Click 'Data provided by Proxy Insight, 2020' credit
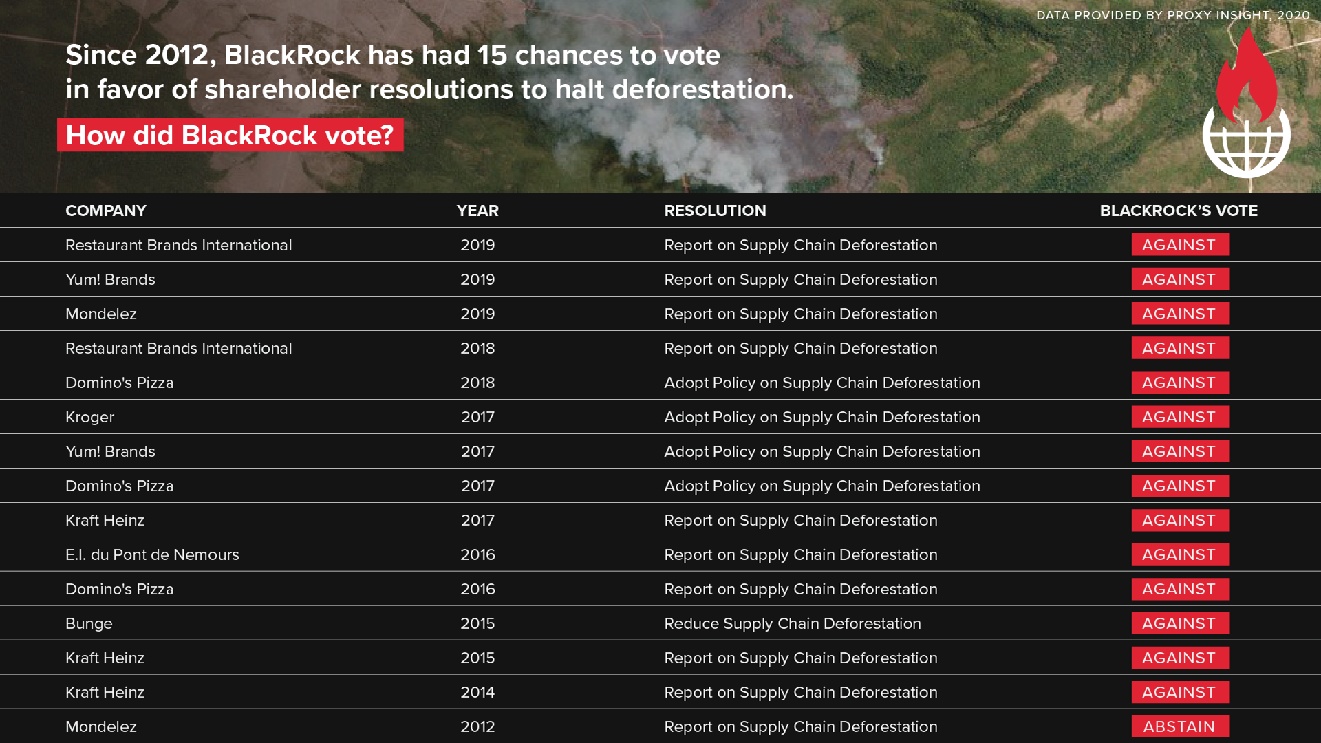The width and height of the screenshot is (1321, 743). click(1173, 15)
